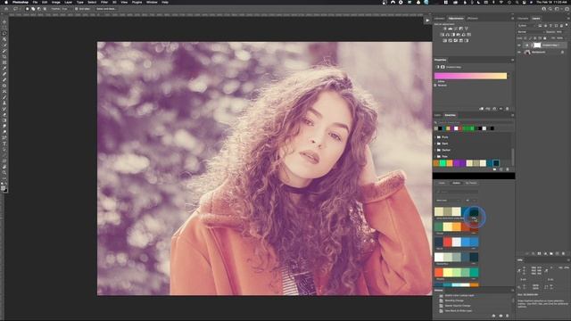571x321 pixels.
Task: Add an Exposure adjustment
Action: point(461,29)
